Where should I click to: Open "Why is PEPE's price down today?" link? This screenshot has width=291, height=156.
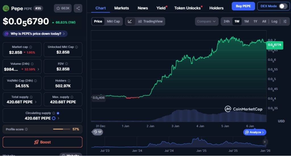(35, 34)
